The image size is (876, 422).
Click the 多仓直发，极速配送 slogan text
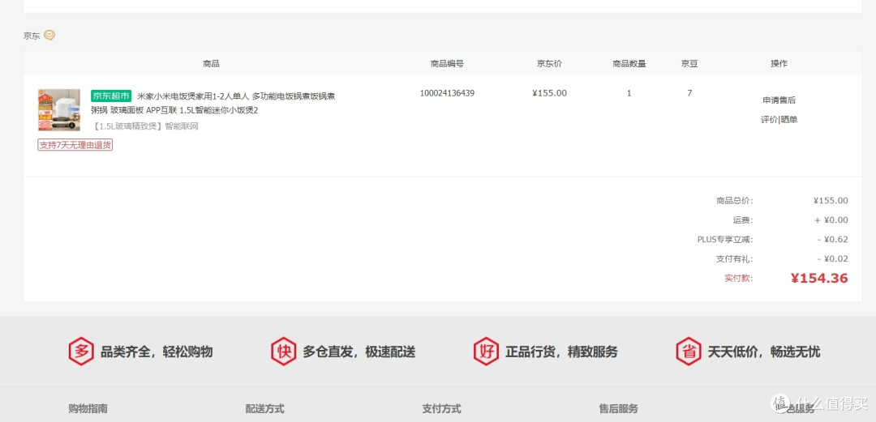pyautogui.click(x=359, y=352)
